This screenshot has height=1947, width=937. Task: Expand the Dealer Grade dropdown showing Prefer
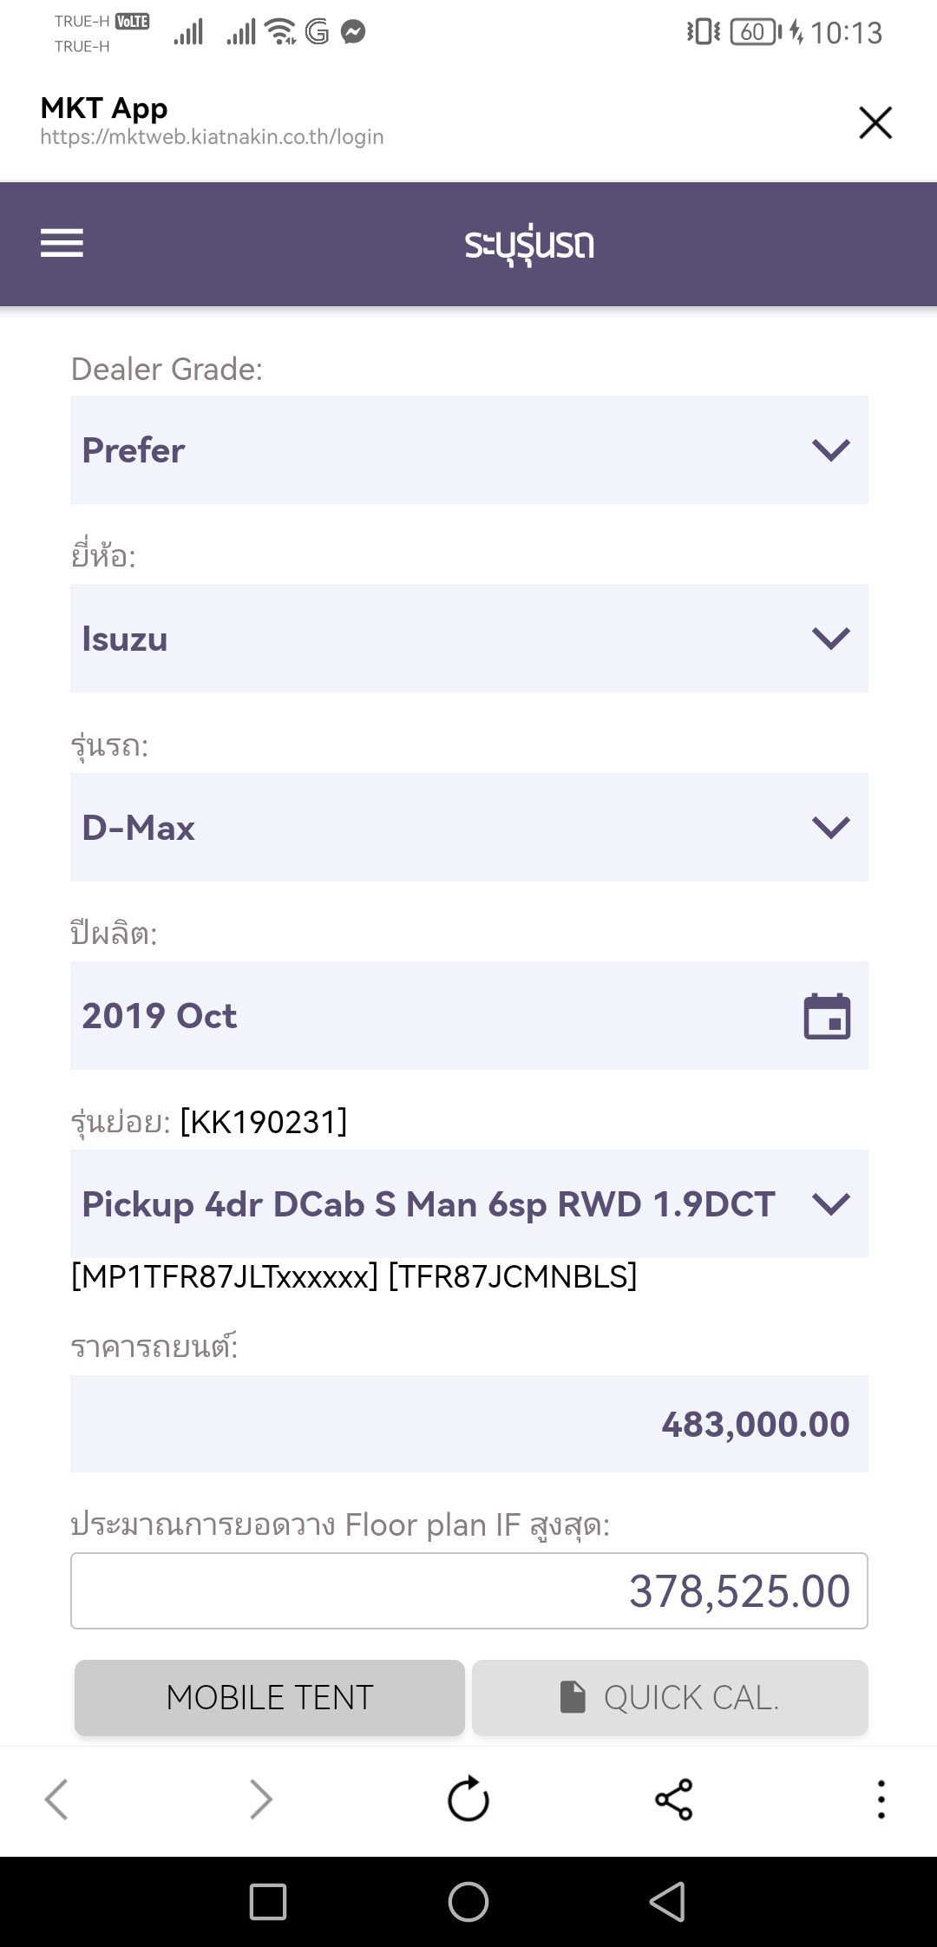click(x=468, y=449)
